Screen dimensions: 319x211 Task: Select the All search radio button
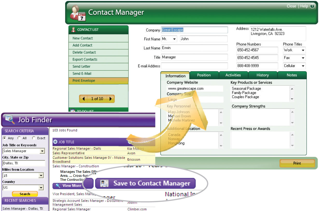coord(19,138)
